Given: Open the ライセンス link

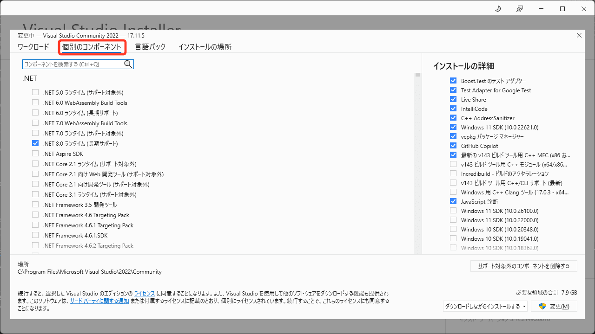Looking at the screenshot, I should point(145,293).
